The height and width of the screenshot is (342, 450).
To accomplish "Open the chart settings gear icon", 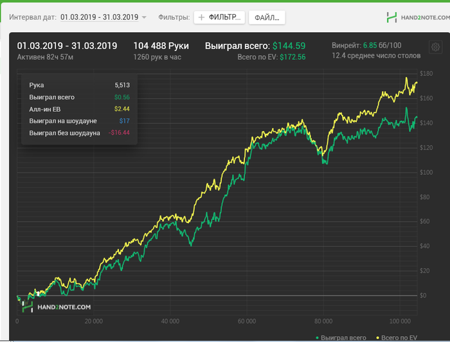I will (x=435, y=47).
